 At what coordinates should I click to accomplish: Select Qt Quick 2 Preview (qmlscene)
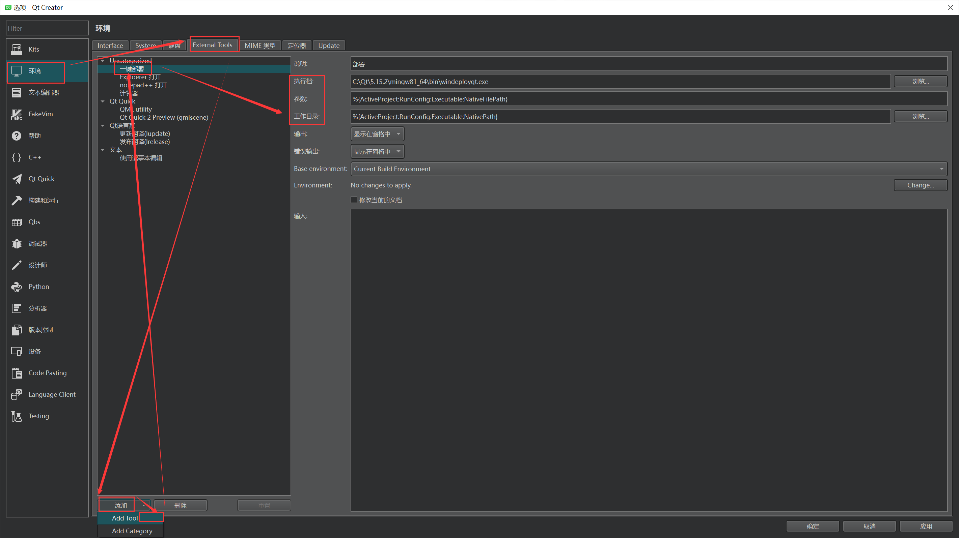point(164,118)
